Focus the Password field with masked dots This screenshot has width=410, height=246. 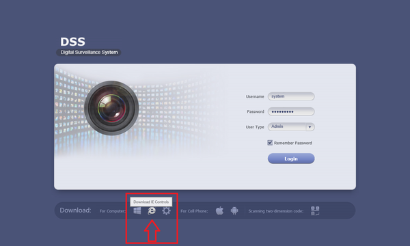(291, 111)
